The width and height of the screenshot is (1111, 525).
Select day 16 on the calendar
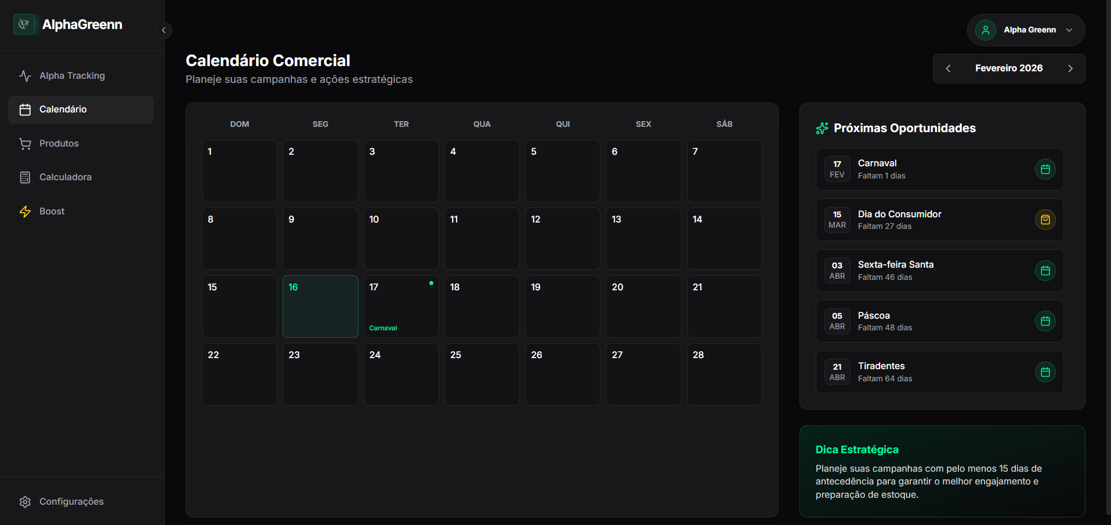pos(320,306)
